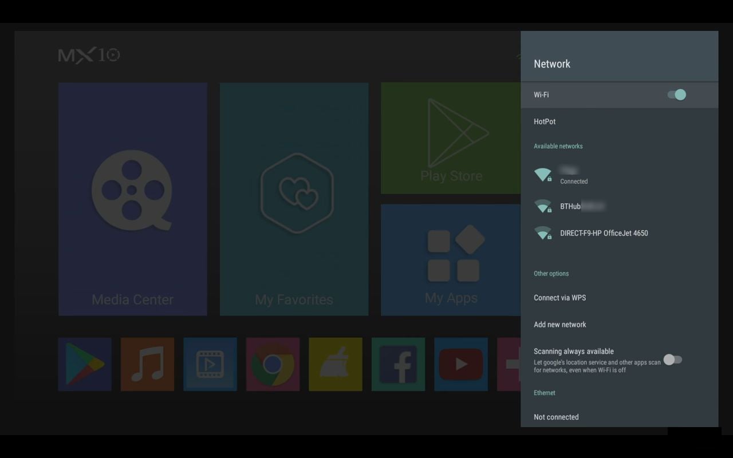
Task: Launch the Chrome browser icon
Action: click(273, 364)
